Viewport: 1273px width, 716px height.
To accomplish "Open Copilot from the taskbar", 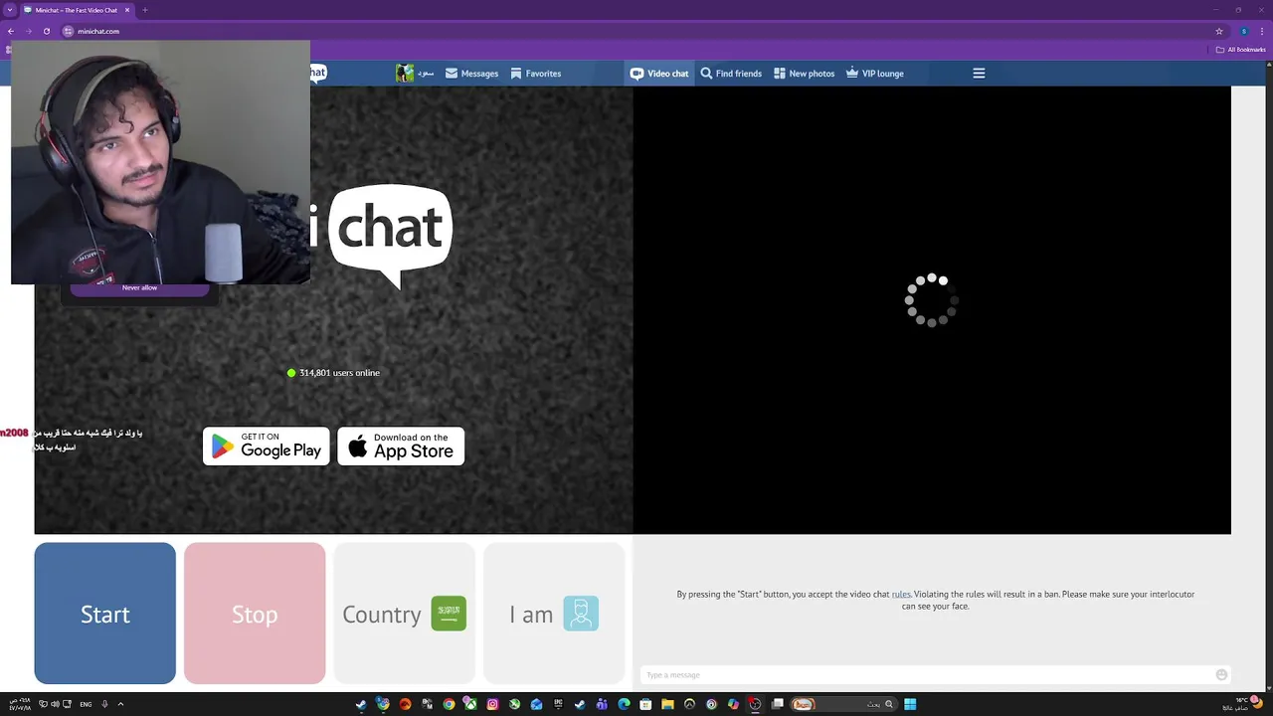I will pos(733,704).
